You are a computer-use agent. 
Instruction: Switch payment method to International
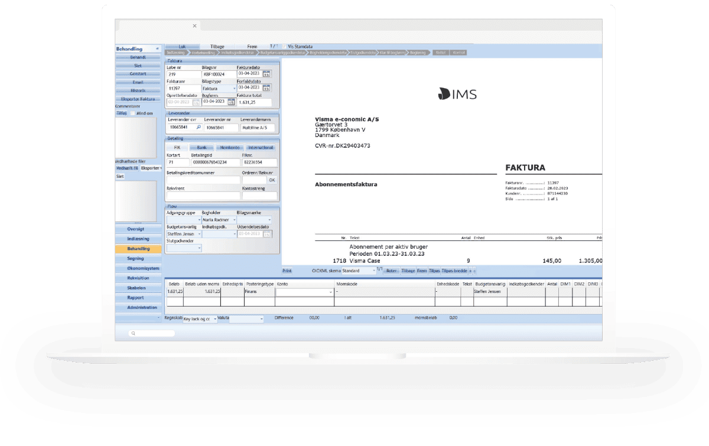click(x=261, y=147)
